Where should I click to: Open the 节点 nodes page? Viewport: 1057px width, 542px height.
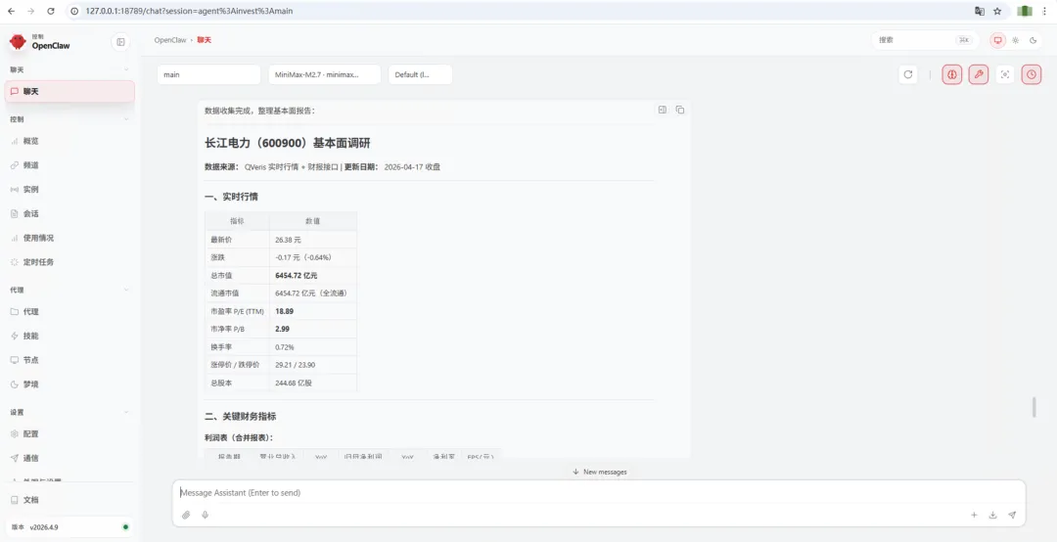tap(69, 360)
